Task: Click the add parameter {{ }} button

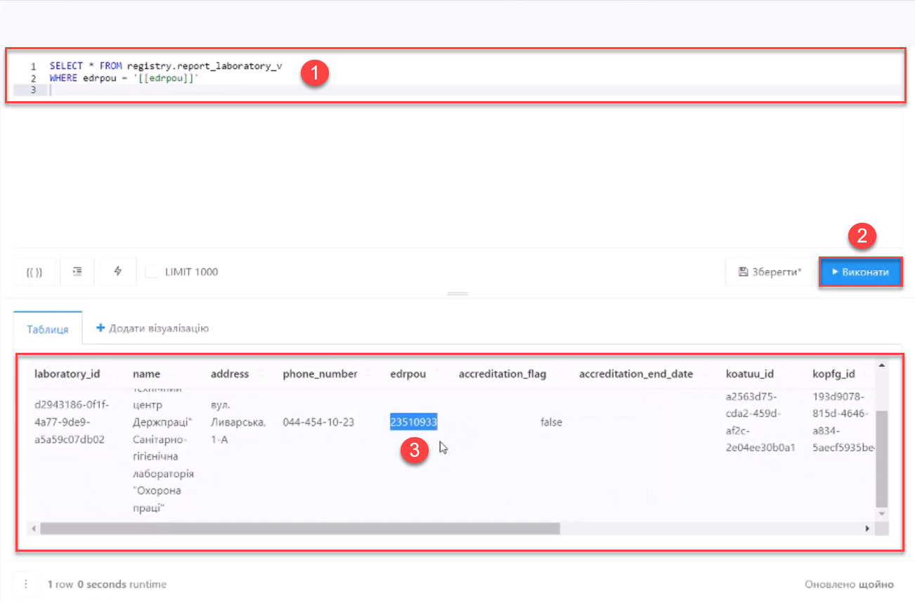Action: (34, 272)
